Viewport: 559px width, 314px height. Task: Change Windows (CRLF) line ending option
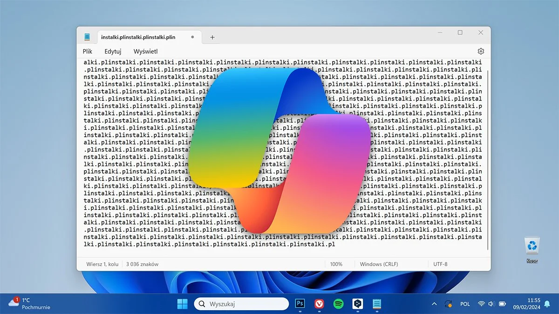click(x=379, y=264)
